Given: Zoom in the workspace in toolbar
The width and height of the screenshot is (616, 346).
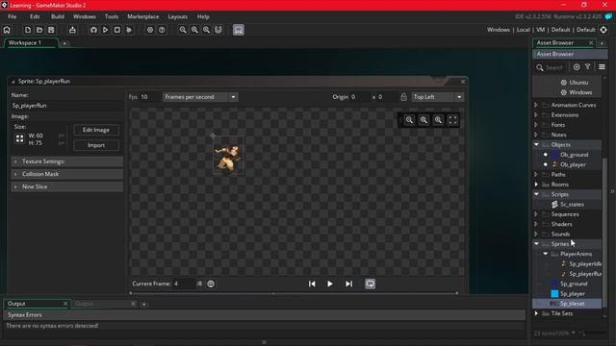Looking at the screenshot, I should [x=207, y=30].
